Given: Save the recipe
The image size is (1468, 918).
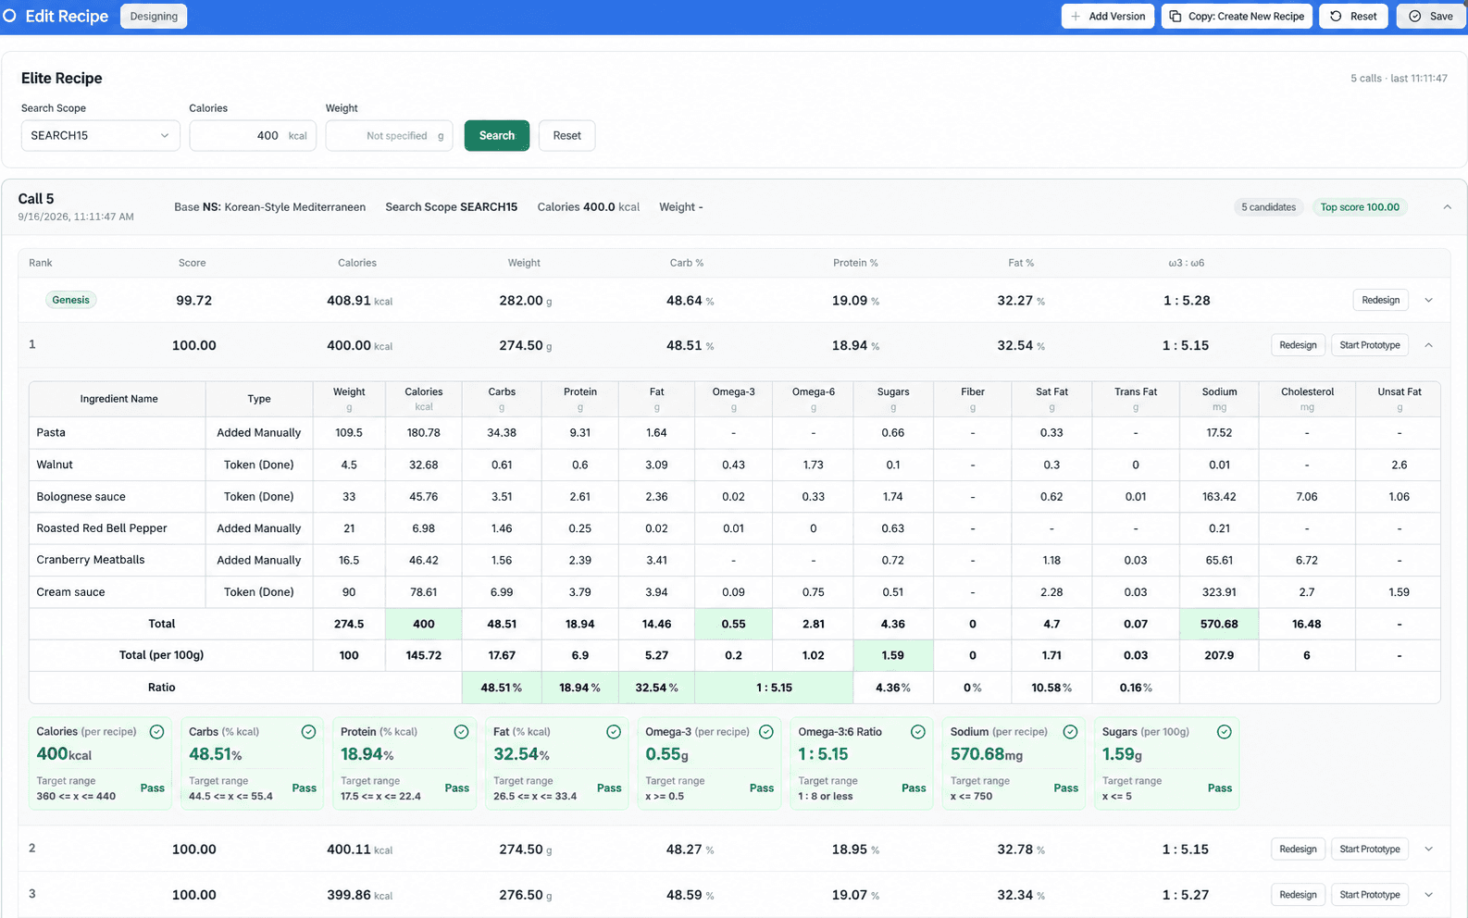Looking at the screenshot, I should pyautogui.click(x=1431, y=17).
